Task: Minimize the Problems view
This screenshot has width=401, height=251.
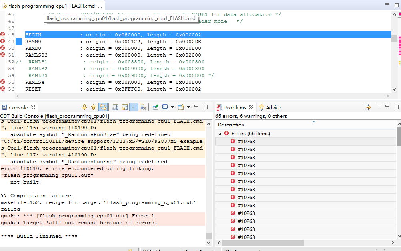Action: tap(387, 106)
